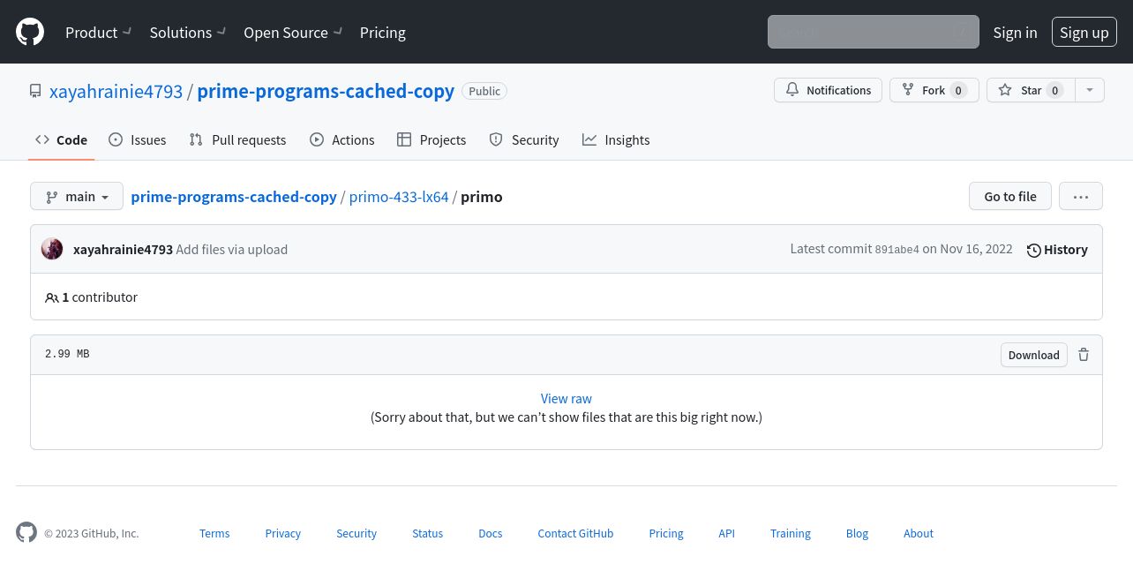Open Blog footer link

point(857,533)
